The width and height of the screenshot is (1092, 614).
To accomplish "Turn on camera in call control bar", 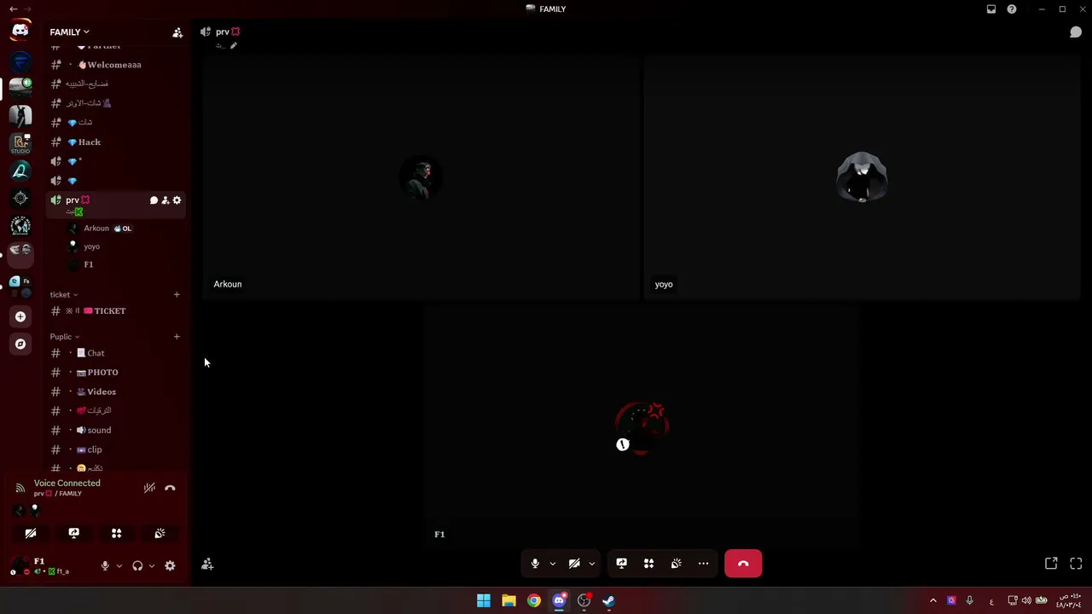I will pos(574,564).
